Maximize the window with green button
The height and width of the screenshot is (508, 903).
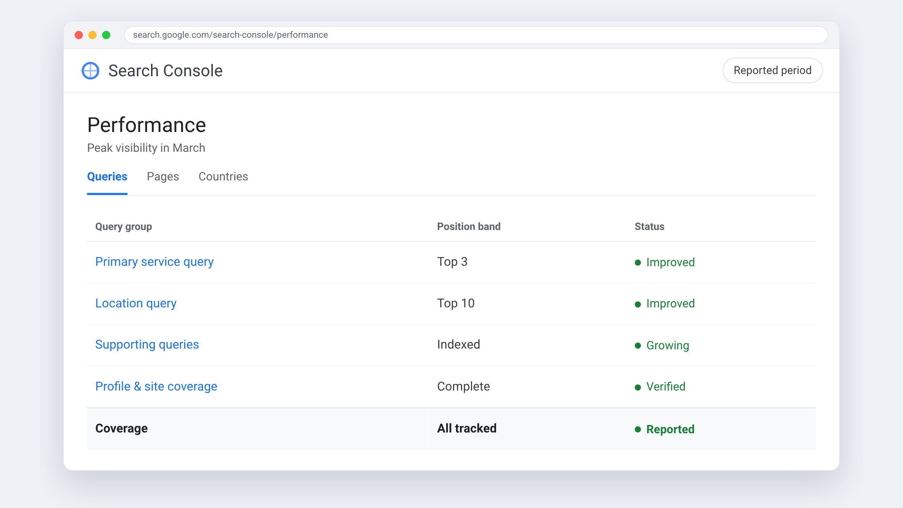click(106, 35)
